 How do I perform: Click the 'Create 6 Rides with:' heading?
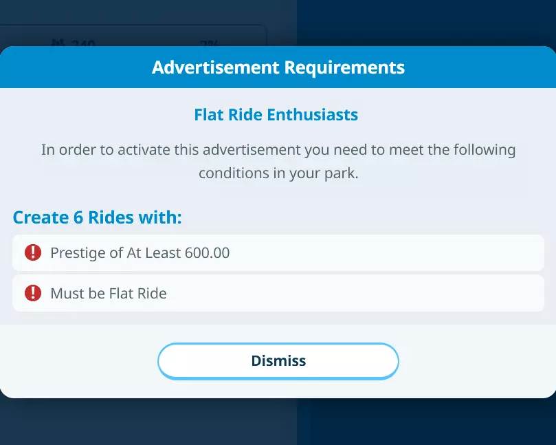click(97, 218)
